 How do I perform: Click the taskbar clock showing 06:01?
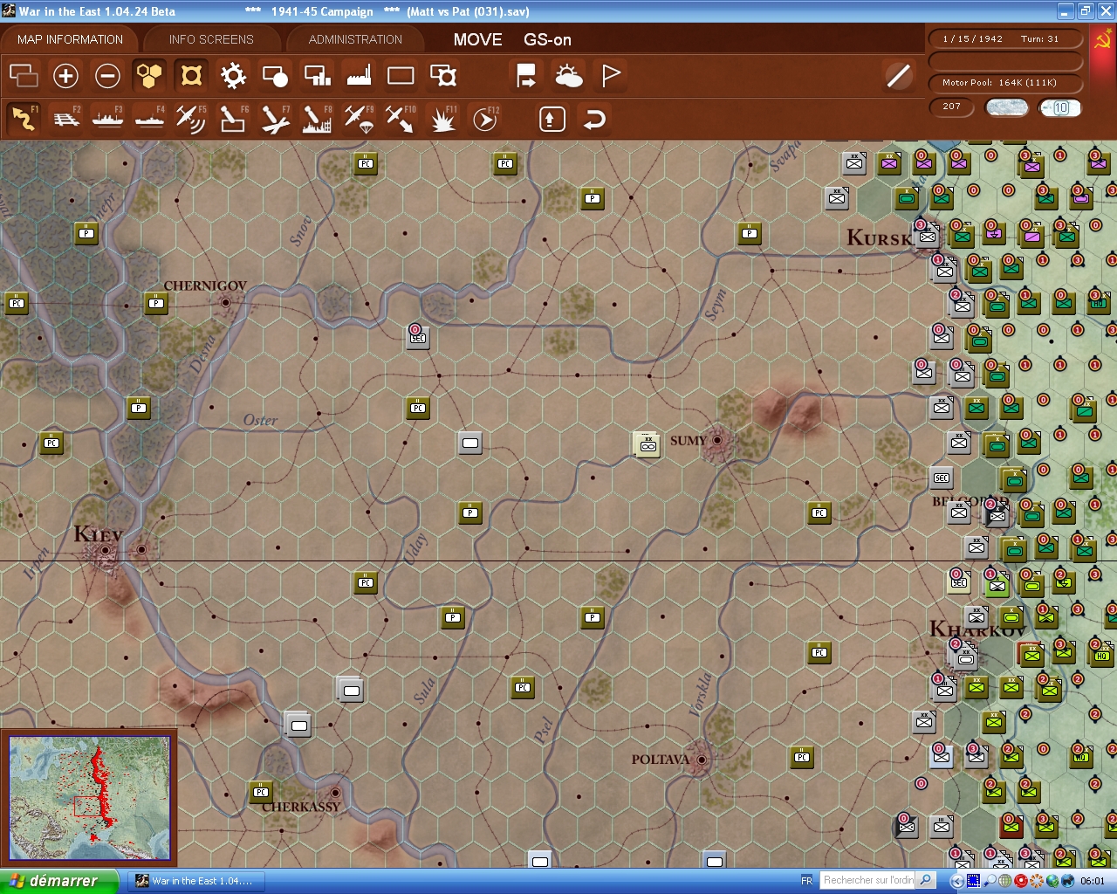(x=1092, y=881)
